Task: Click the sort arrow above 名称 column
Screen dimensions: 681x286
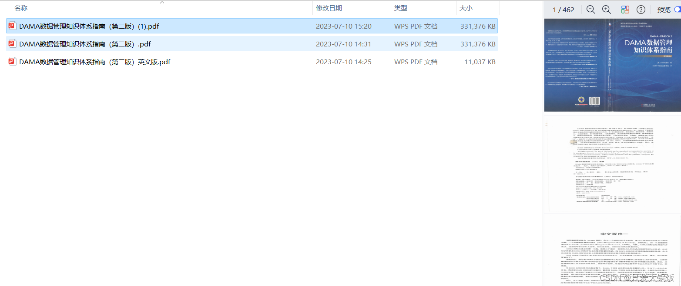Action: (x=162, y=2)
